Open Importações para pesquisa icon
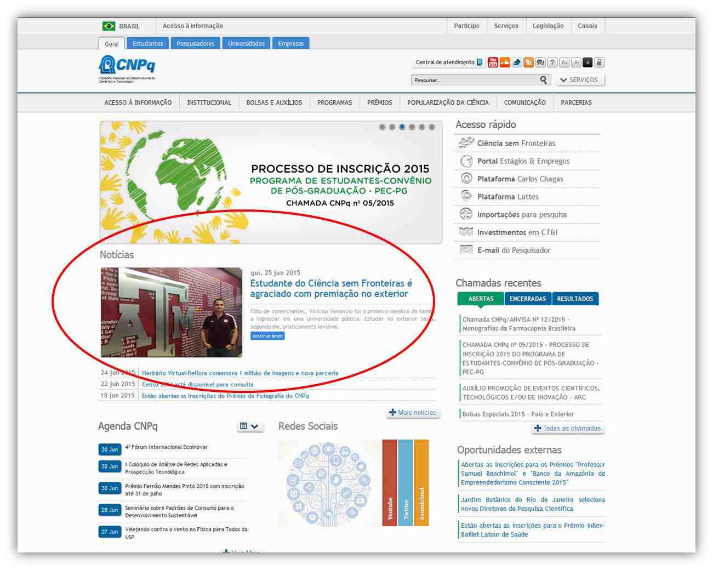This screenshot has height=570, width=713. pyautogui.click(x=466, y=214)
